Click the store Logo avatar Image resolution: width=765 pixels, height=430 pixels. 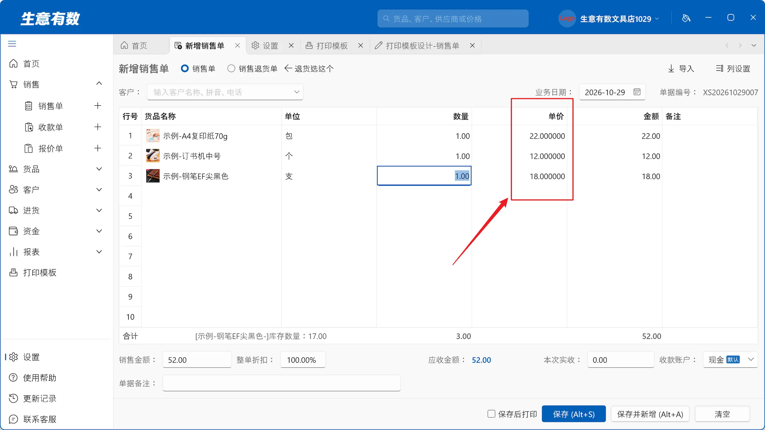(567, 19)
